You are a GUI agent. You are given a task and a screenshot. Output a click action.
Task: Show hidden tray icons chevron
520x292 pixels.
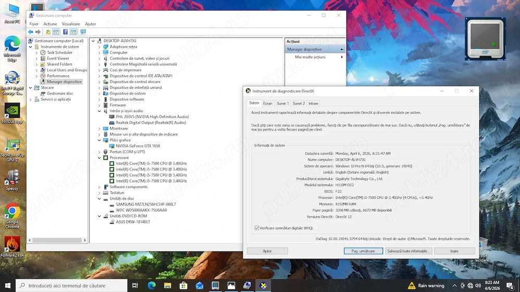(454, 285)
